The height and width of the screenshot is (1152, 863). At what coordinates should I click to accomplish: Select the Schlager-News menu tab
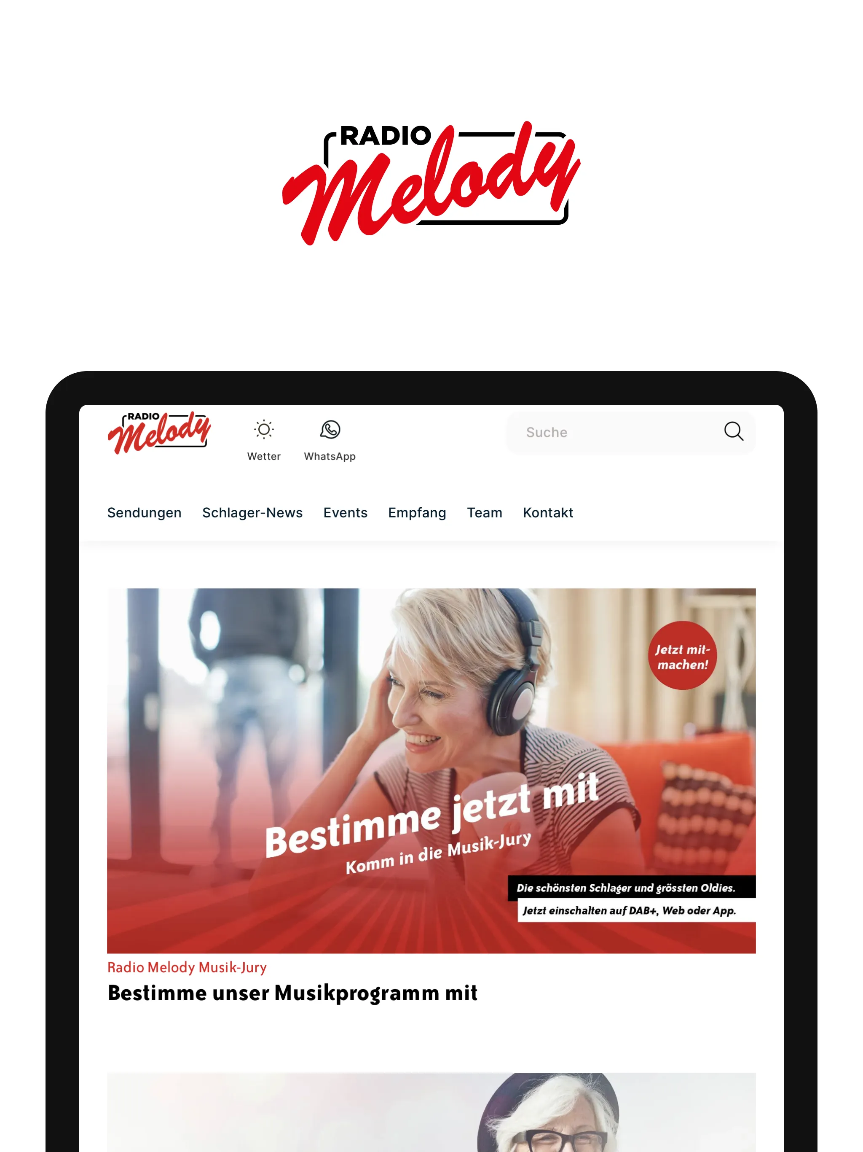pos(252,512)
